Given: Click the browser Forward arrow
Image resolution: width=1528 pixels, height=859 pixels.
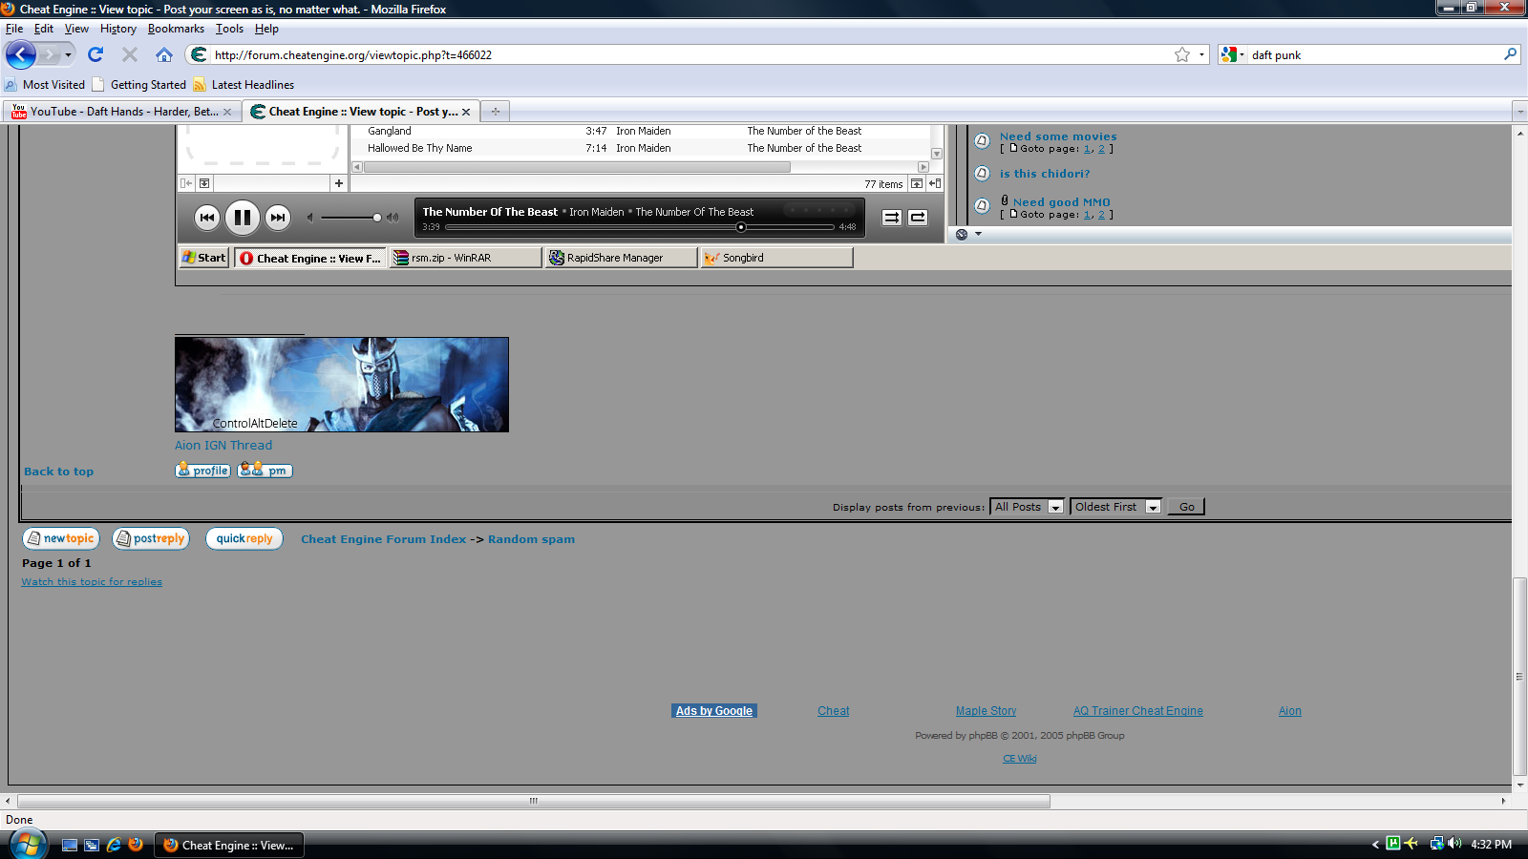Looking at the screenshot, I should pyautogui.click(x=49, y=54).
